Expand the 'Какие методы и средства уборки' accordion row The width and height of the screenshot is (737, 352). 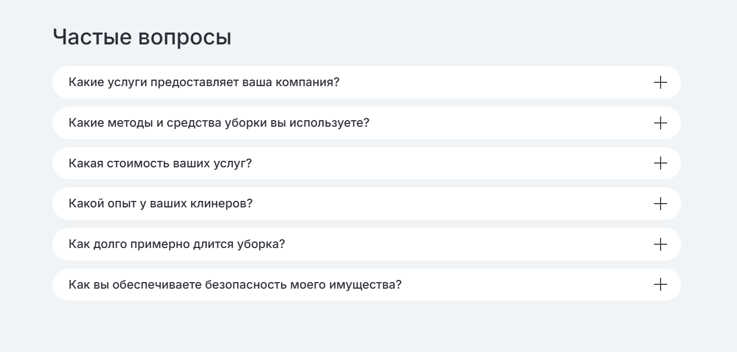pos(367,123)
